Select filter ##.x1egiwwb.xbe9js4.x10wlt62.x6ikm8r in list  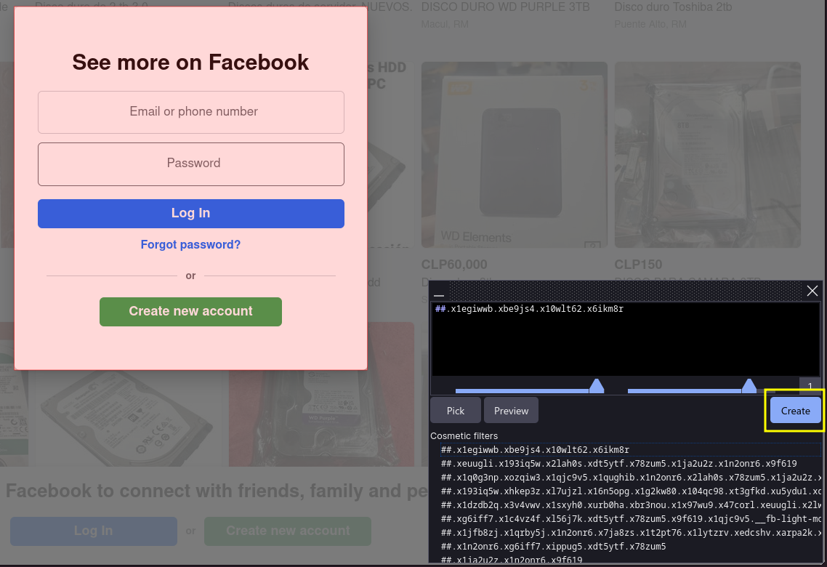[x=631, y=450]
